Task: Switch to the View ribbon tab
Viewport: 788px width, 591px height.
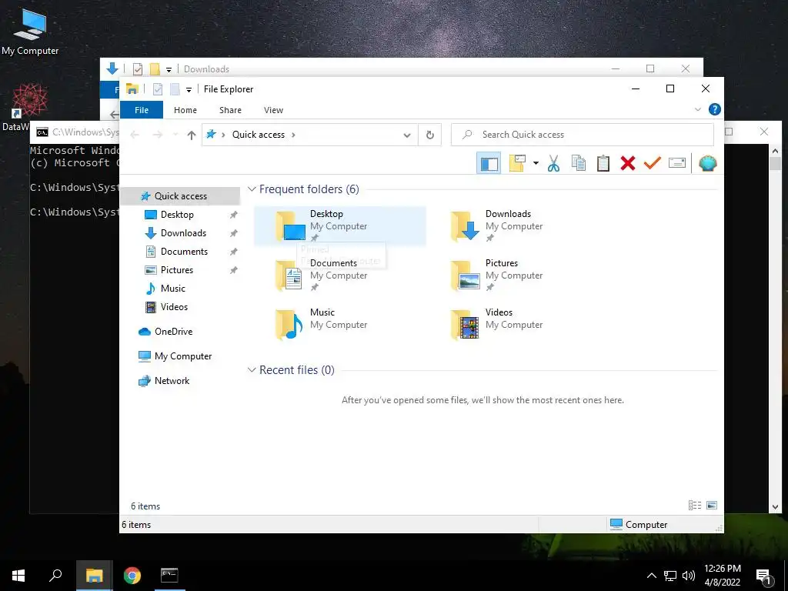Action: (273, 110)
